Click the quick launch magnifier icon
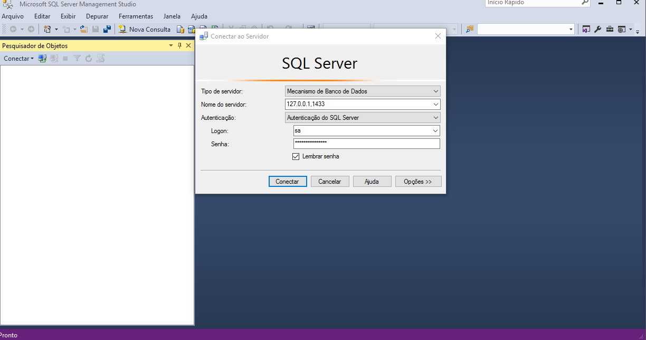Viewport: 646px width, 340px height. pyautogui.click(x=585, y=3)
